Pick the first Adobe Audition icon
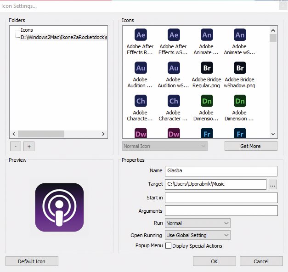 coord(141,68)
